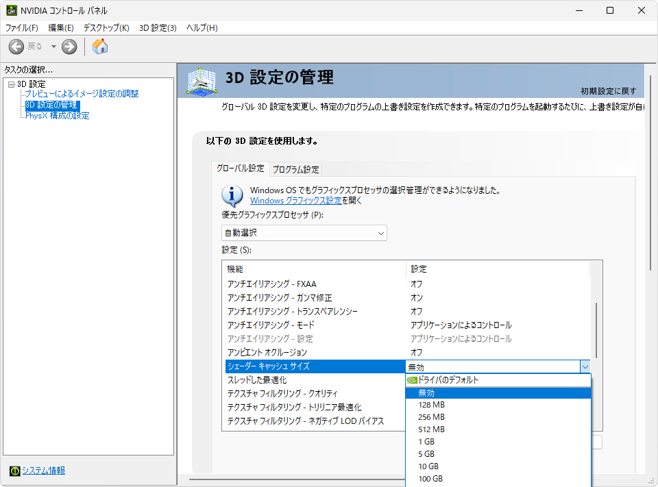Click 初期設定に戻す restore defaults
The image size is (658, 487).
click(x=609, y=91)
